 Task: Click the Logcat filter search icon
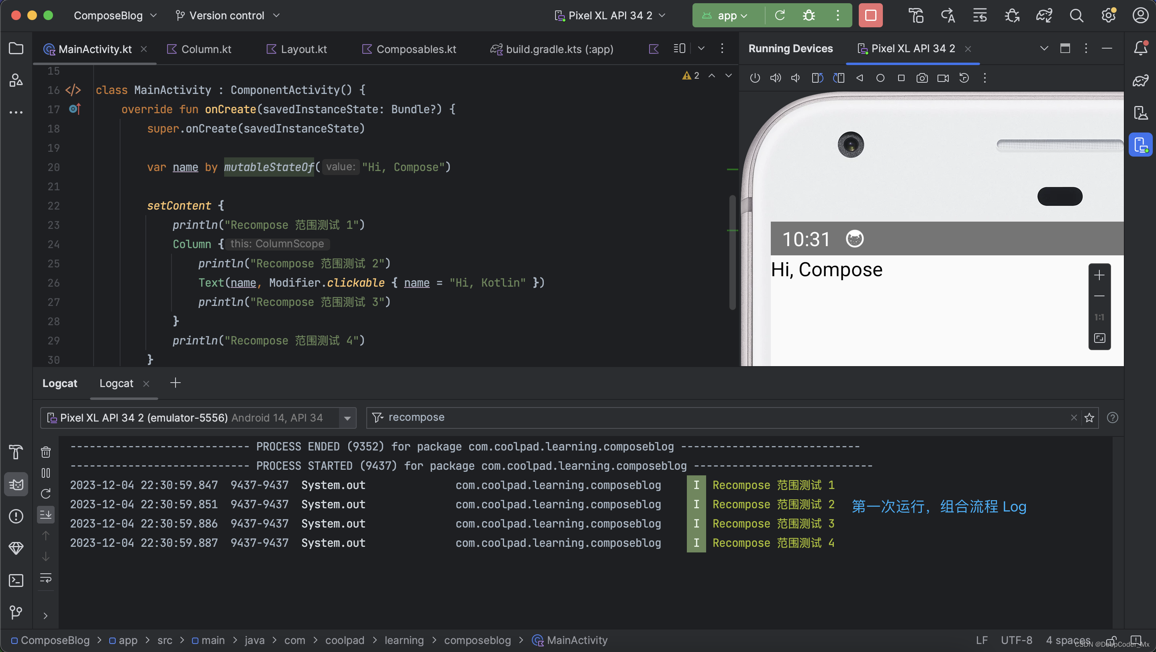click(377, 418)
